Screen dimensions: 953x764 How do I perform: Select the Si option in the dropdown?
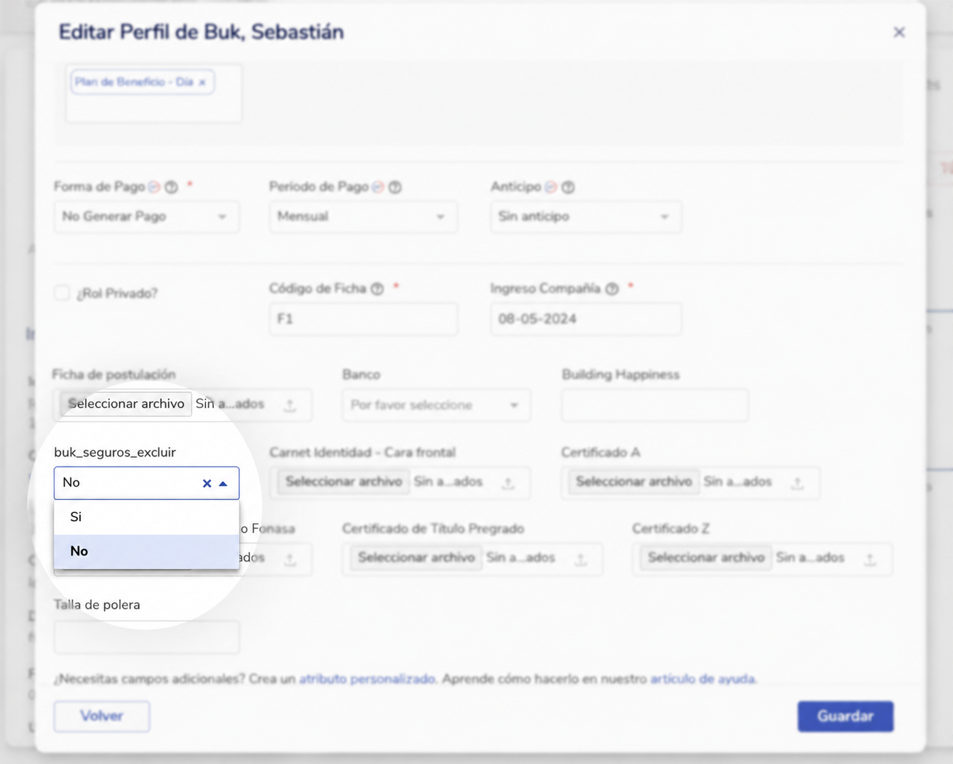(x=146, y=517)
